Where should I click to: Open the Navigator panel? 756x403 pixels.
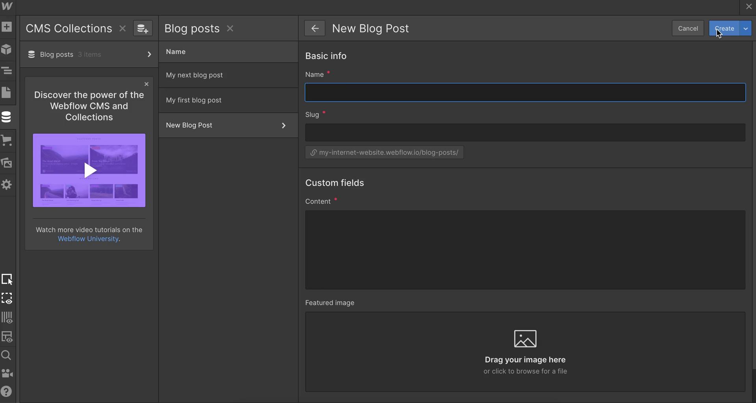click(x=7, y=71)
